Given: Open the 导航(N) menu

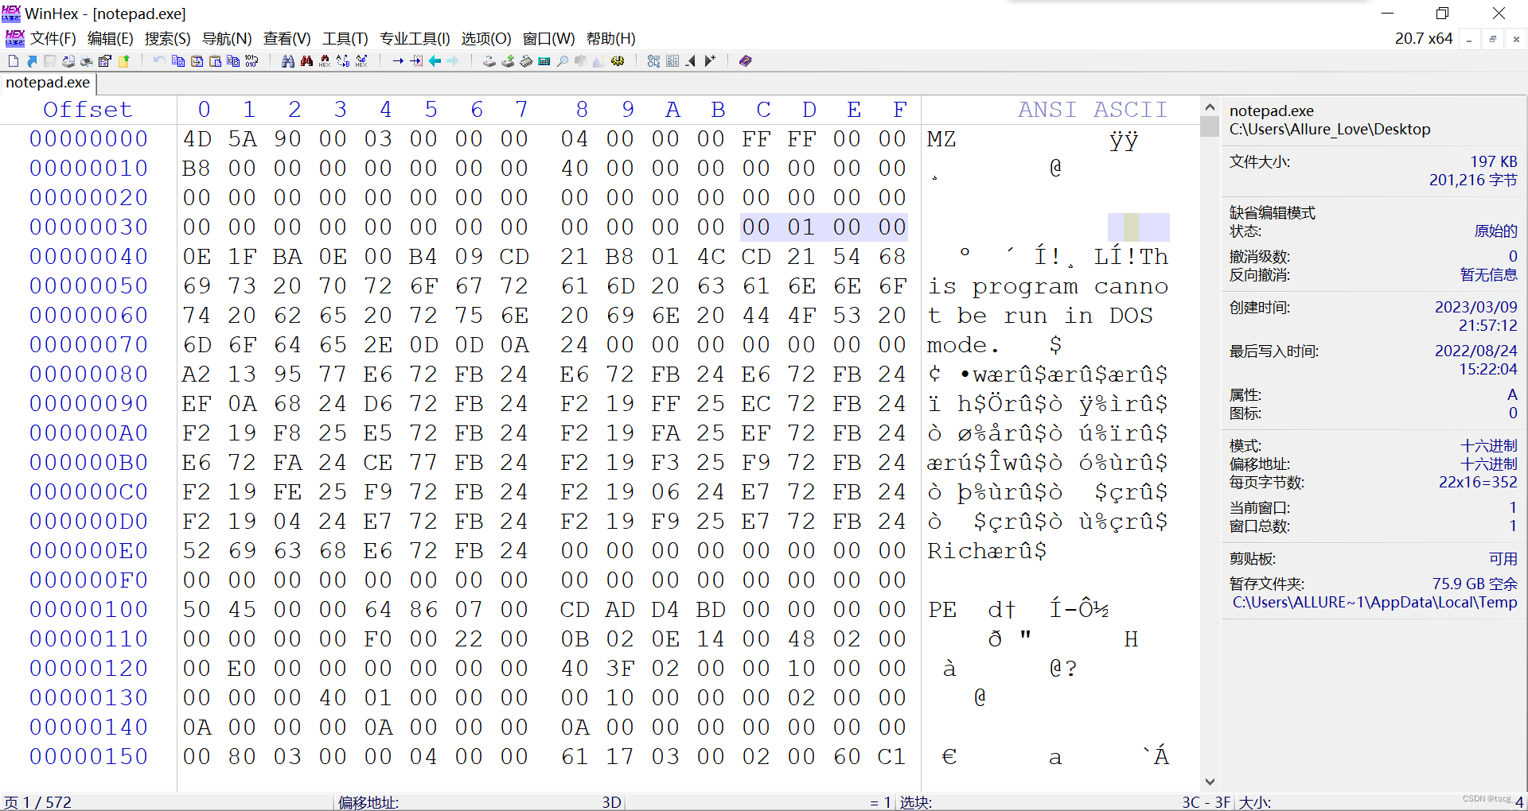Looking at the screenshot, I should point(227,38).
